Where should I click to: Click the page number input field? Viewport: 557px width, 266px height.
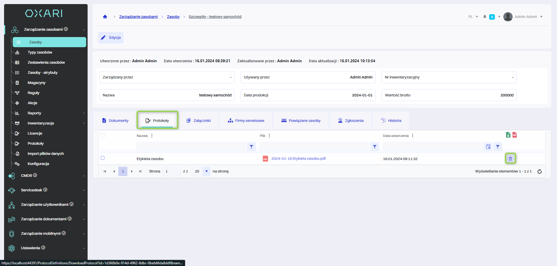tap(171, 171)
